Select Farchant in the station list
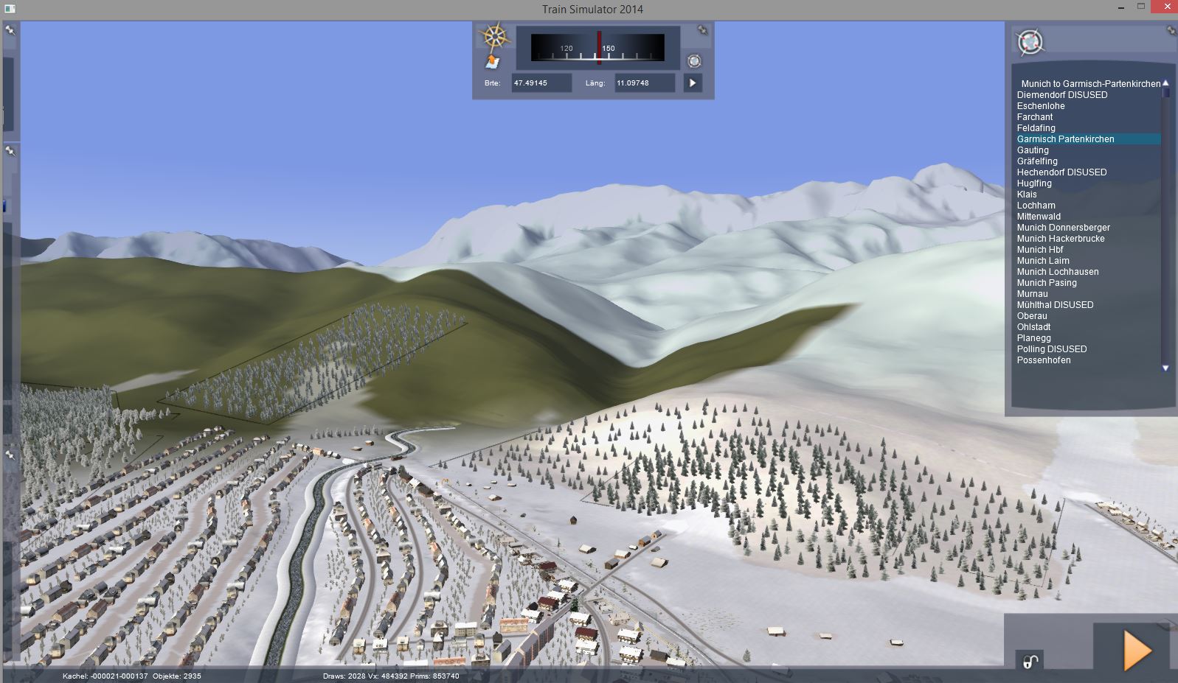Screen dimensions: 1178x683 (x=1035, y=117)
